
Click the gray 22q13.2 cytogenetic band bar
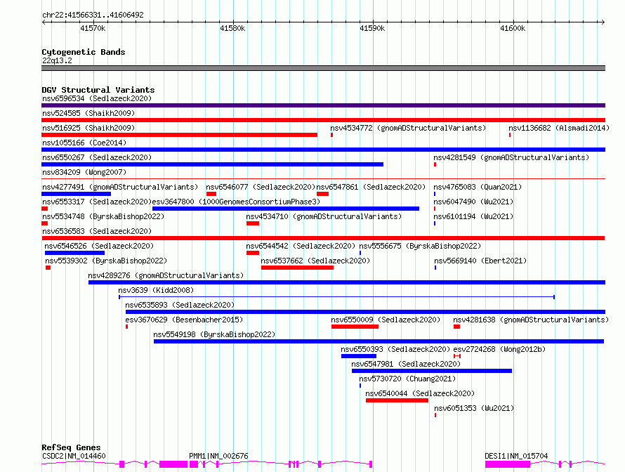(323, 68)
